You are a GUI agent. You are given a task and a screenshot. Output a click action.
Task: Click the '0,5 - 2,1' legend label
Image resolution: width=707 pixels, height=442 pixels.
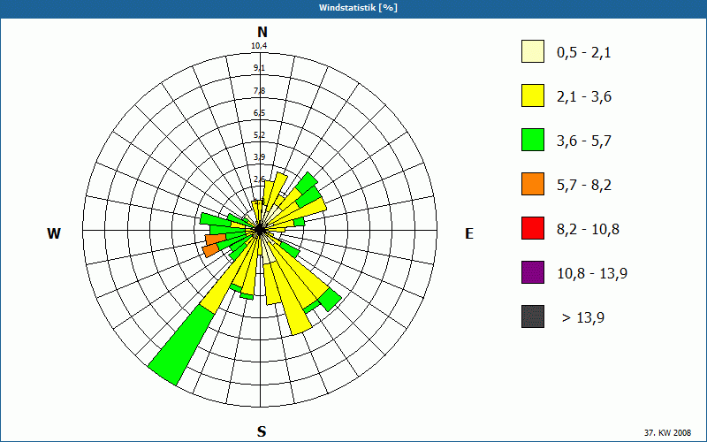(584, 53)
